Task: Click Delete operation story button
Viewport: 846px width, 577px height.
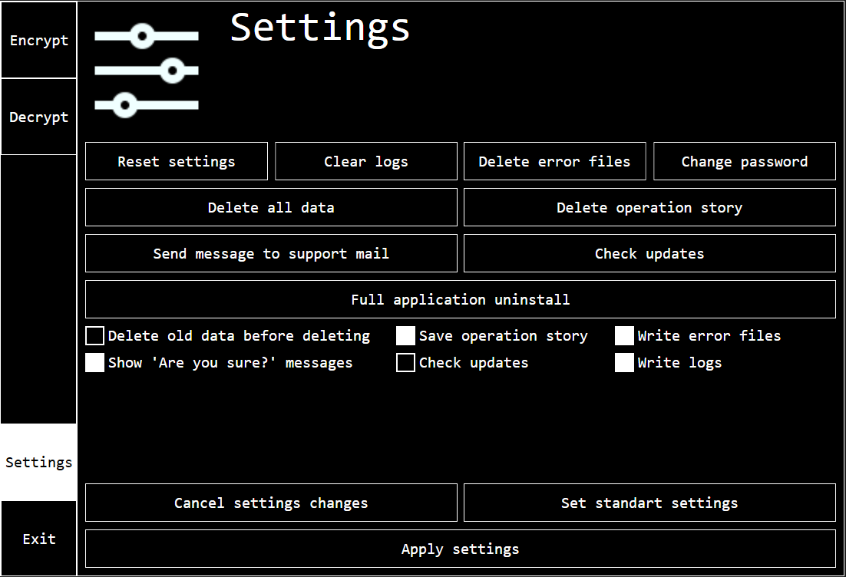Action: click(649, 207)
